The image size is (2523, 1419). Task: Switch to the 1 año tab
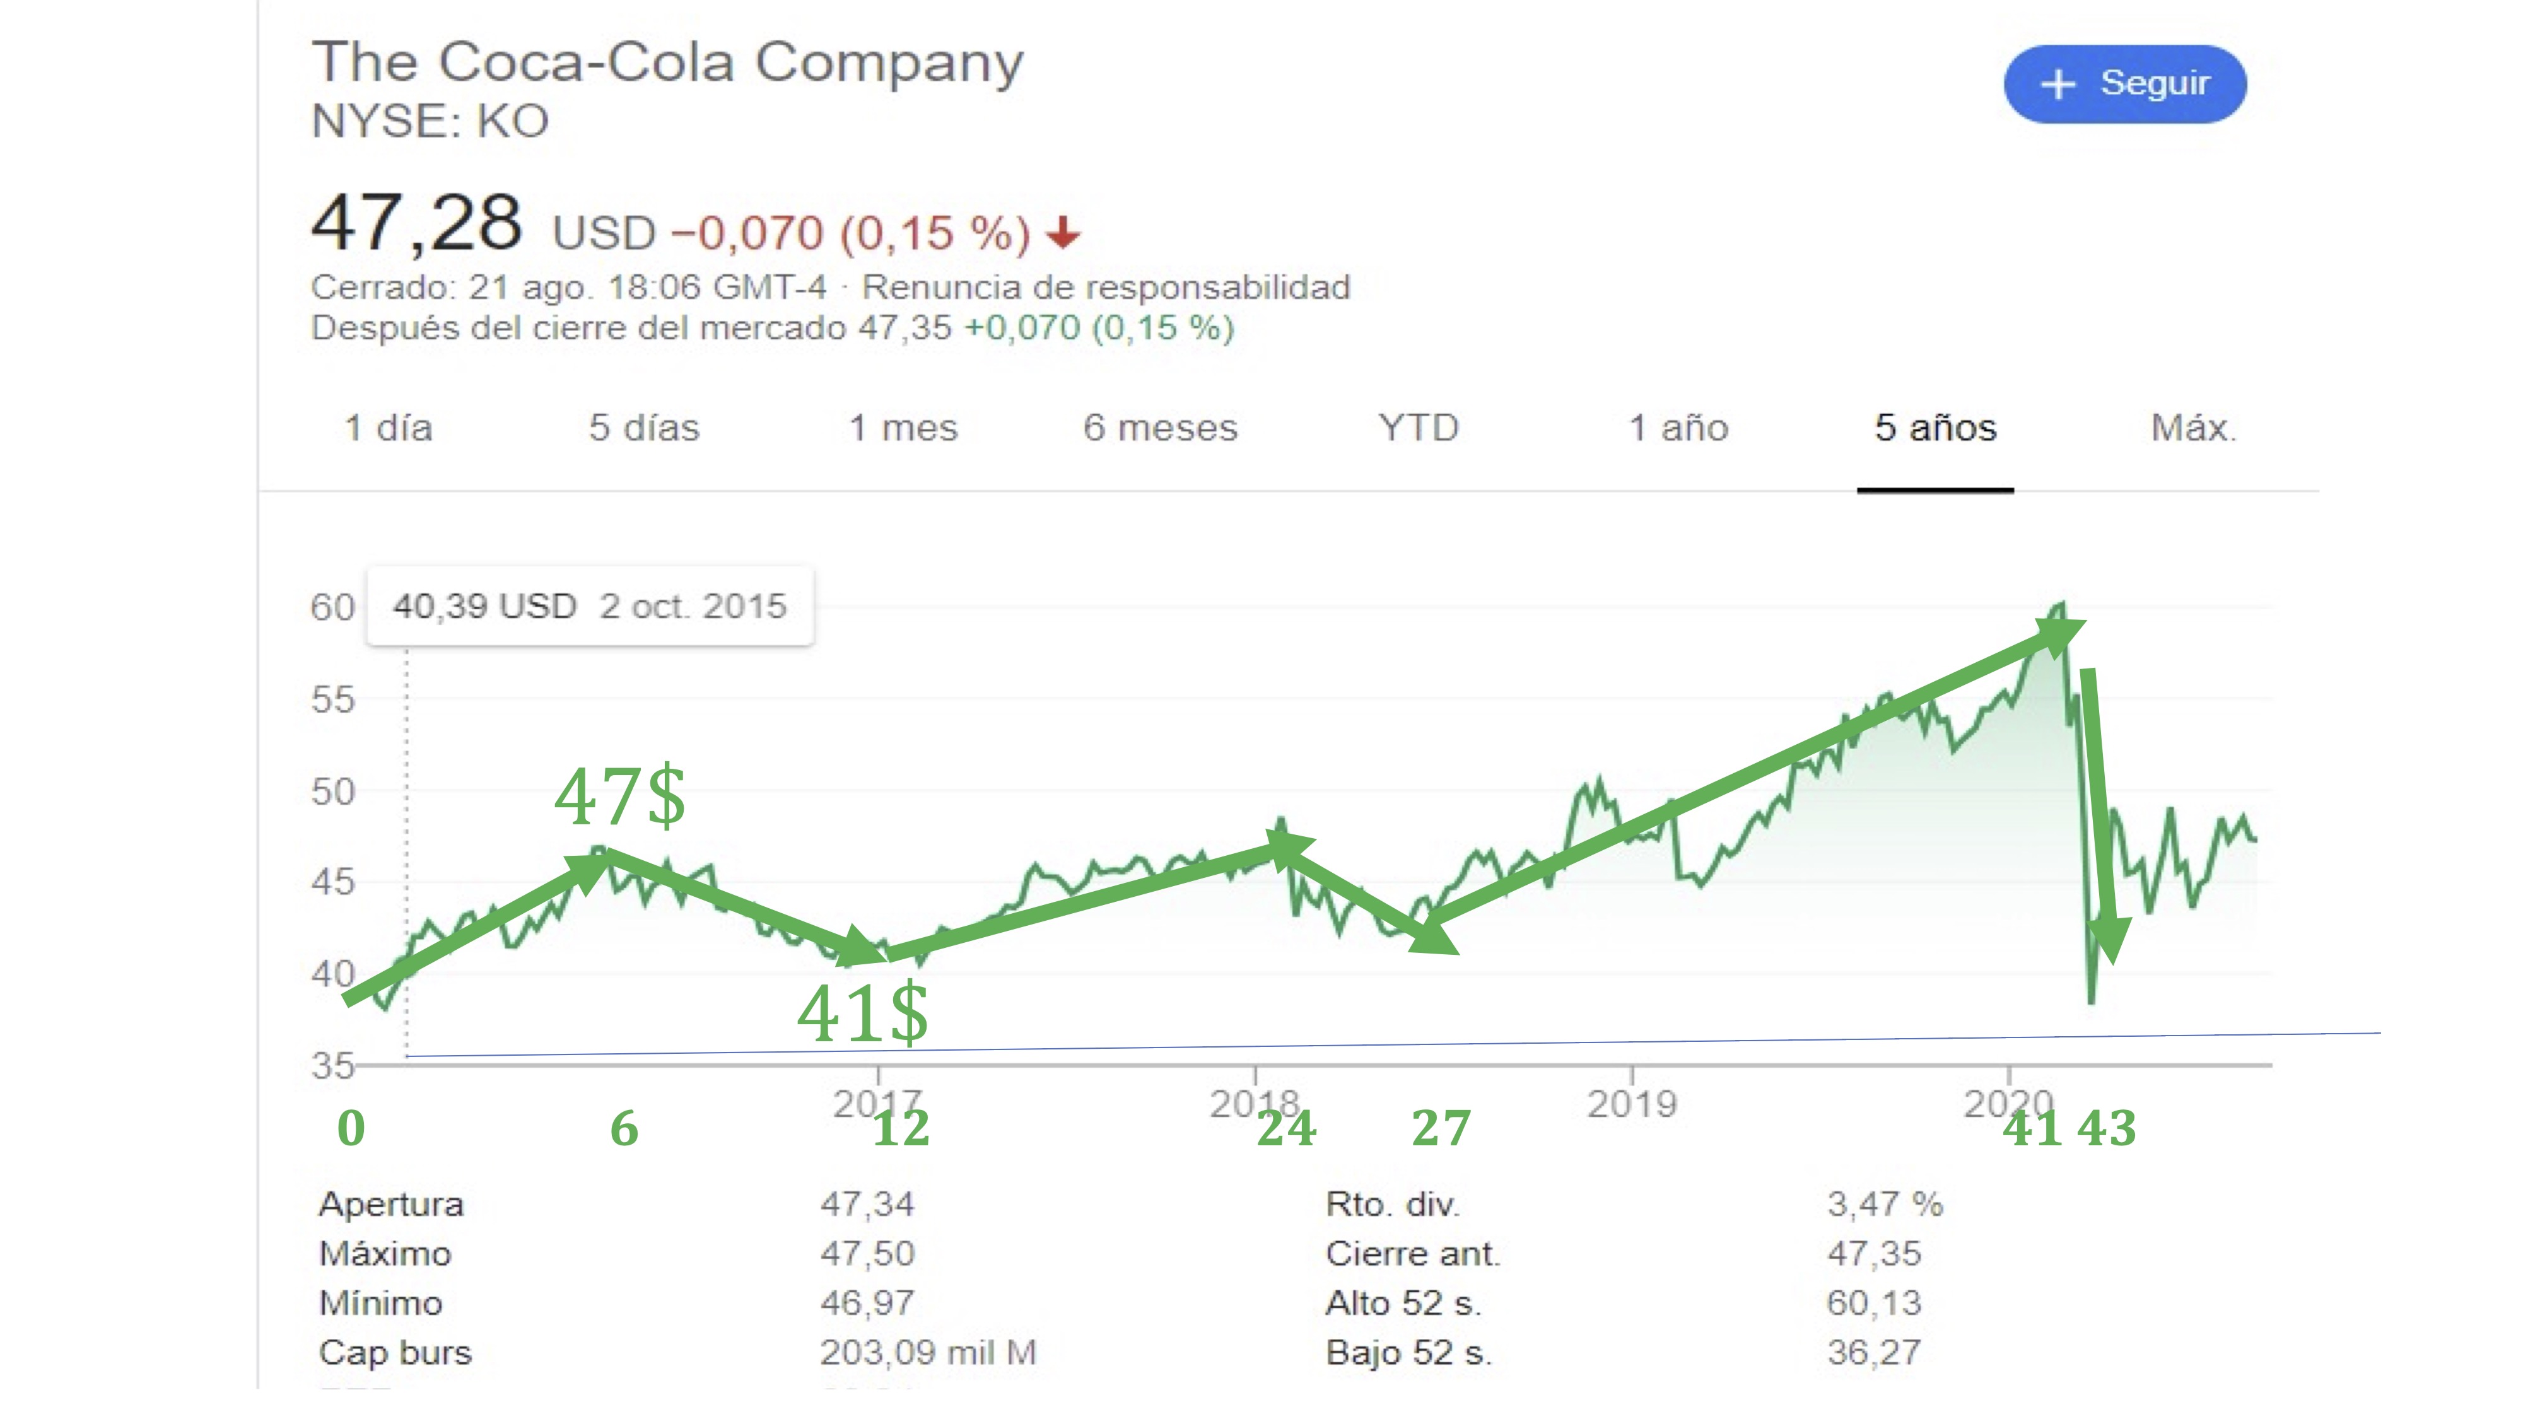tap(1678, 428)
